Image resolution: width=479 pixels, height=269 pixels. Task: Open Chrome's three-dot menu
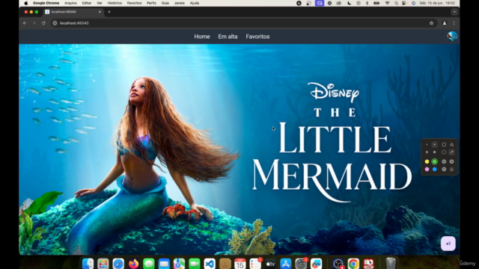tap(454, 23)
